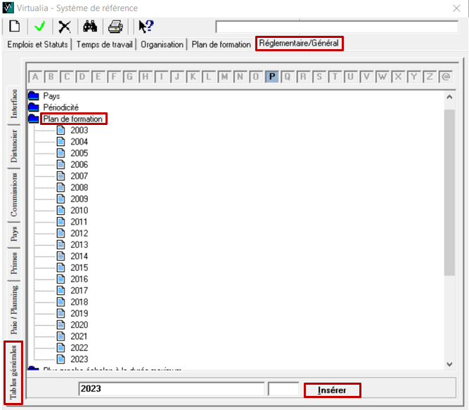Switch to the Emplois et Statuts tab
Image resolution: width=469 pixels, height=410 pixels.
(x=37, y=44)
